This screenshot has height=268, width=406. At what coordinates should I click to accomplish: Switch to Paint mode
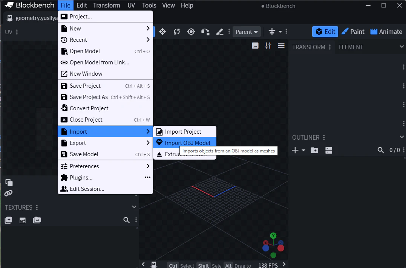(x=353, y=32)
